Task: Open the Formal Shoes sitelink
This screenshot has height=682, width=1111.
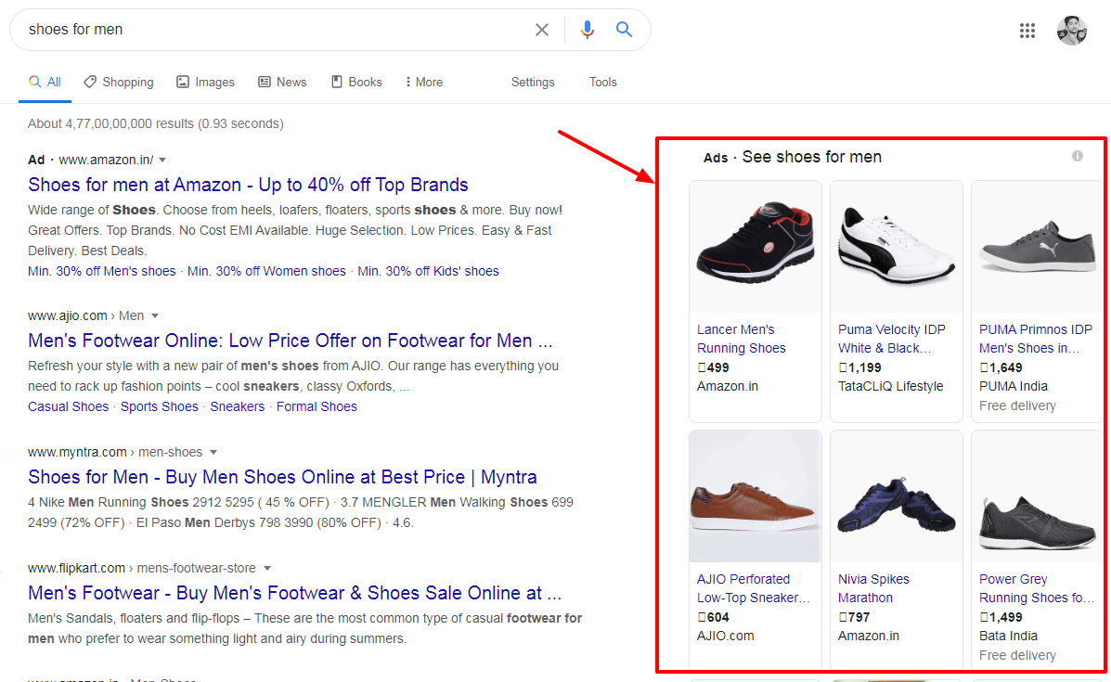Action: [x=317, y=406]
